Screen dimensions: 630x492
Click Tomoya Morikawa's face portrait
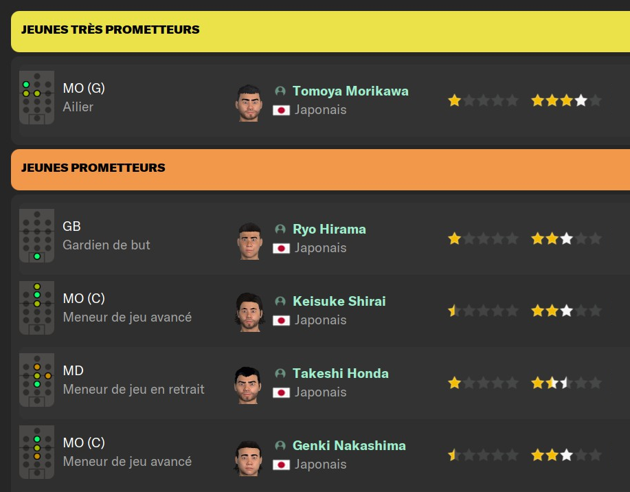tap(249, 102)
